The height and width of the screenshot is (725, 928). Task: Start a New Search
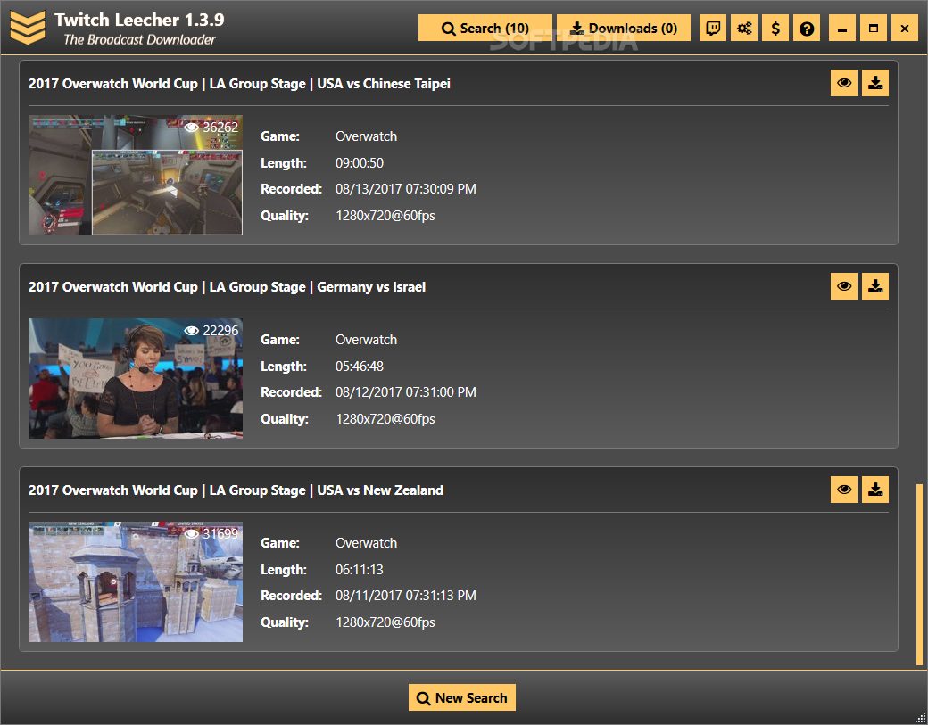pyautogui.click(x=462, y=698)
